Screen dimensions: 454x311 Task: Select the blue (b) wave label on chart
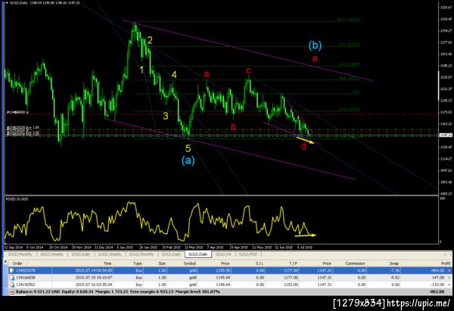coord(315,45)
